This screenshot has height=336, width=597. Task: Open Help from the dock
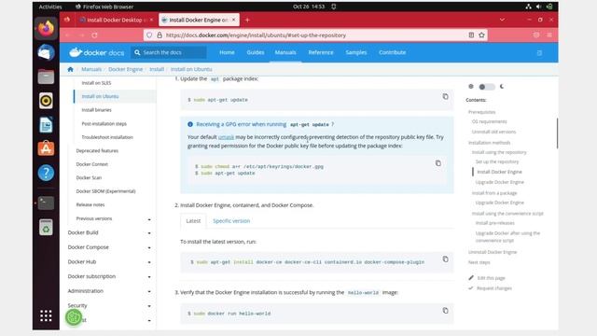point(46,173)
